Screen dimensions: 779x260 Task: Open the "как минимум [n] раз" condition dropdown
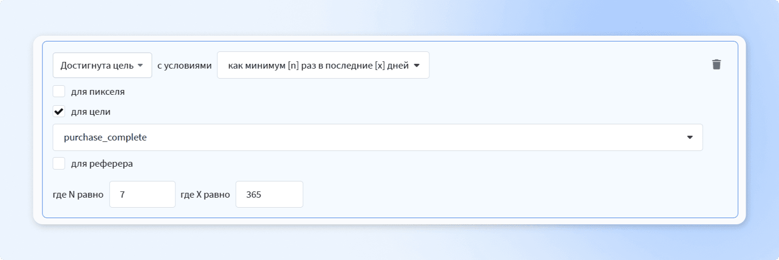tap(323, 65)
